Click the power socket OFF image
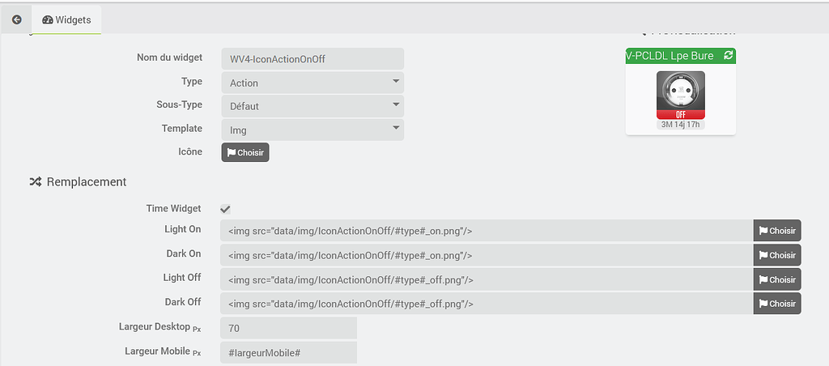 pos(680,95)
